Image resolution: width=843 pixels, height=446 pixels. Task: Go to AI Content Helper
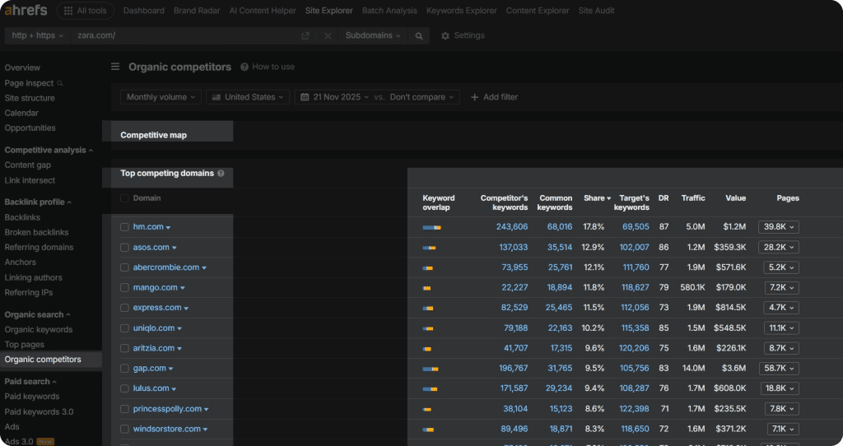point(263,11)
